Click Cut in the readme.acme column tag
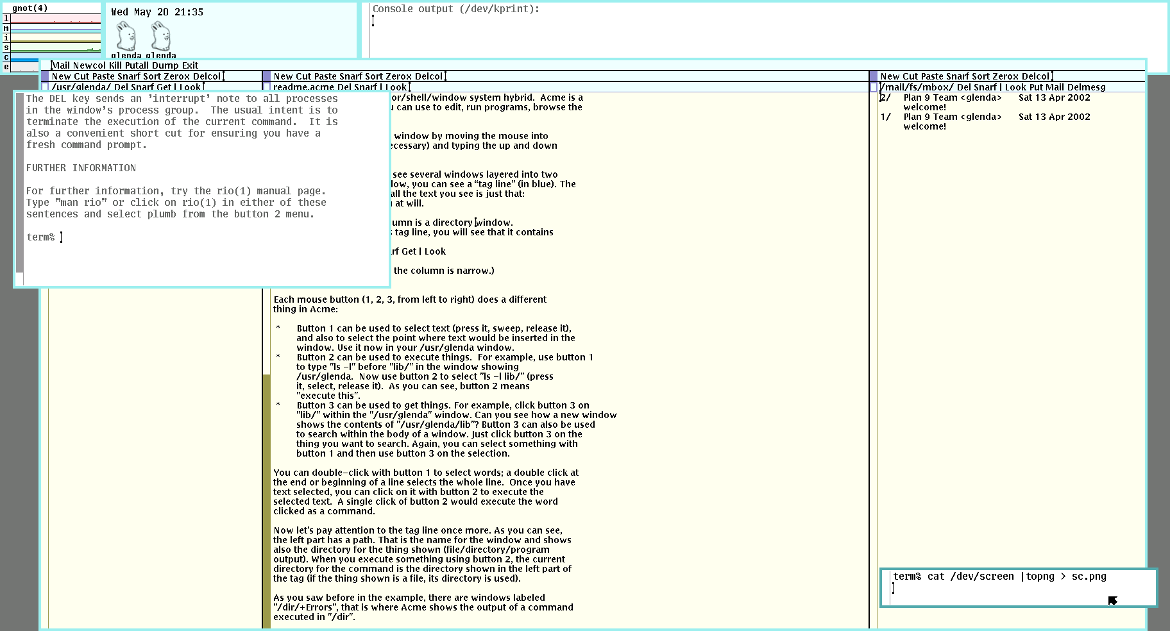The height and width of the screenshot is (631, 1170). click(303, 76)
